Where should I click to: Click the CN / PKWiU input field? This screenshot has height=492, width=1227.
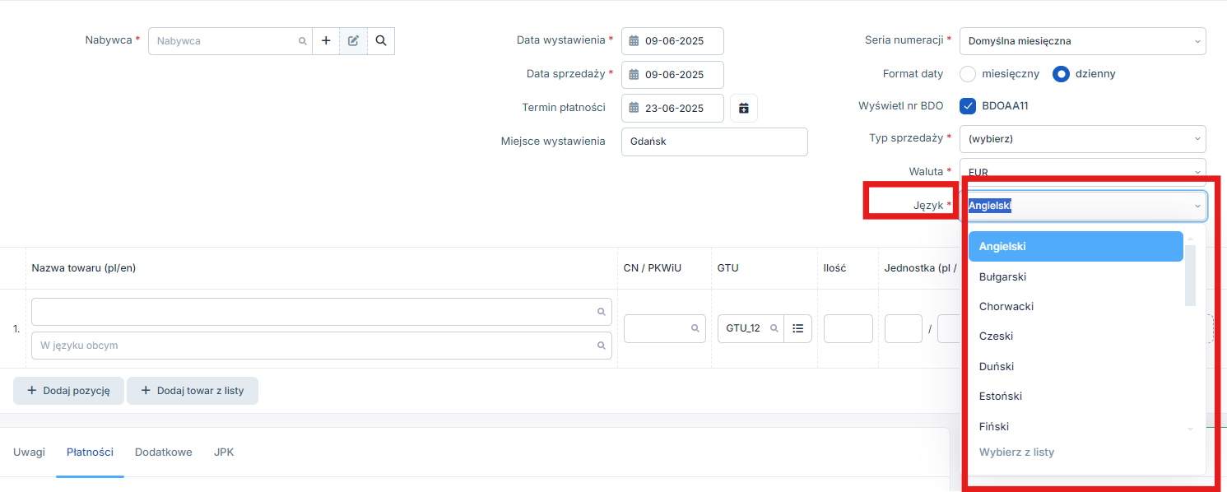665,328
